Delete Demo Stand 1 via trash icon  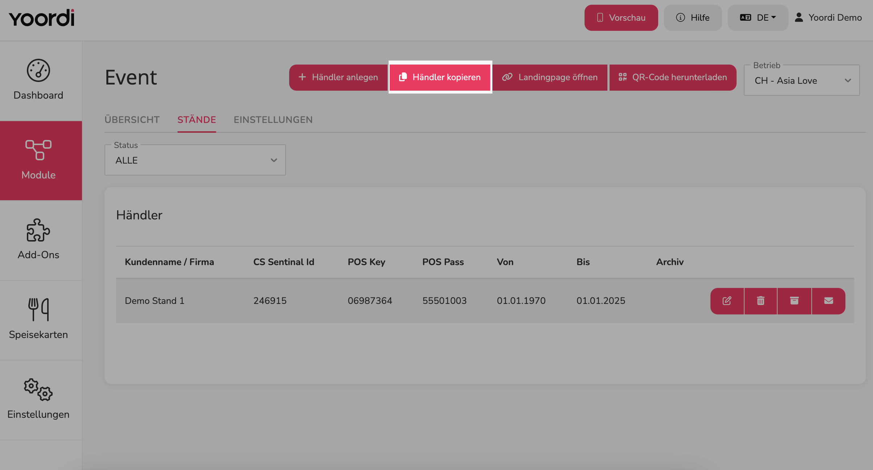pos(761,301)
